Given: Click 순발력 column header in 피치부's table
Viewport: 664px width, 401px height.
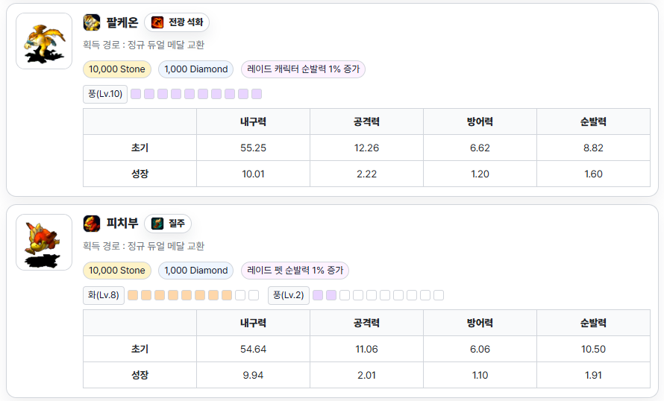Looking at the screenshot, I should [593, 323].
